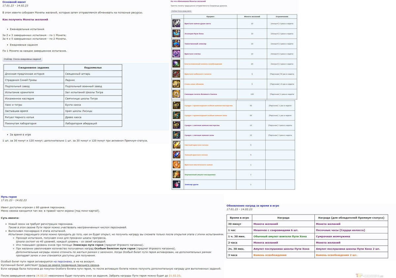Click the Песочные часы (Сердце колосса) reward
Image resolution: width=396 pixels, height=278 pixels.
341,230
